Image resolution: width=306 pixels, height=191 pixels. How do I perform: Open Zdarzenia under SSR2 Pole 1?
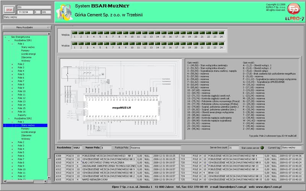click(x=26, y=136)
